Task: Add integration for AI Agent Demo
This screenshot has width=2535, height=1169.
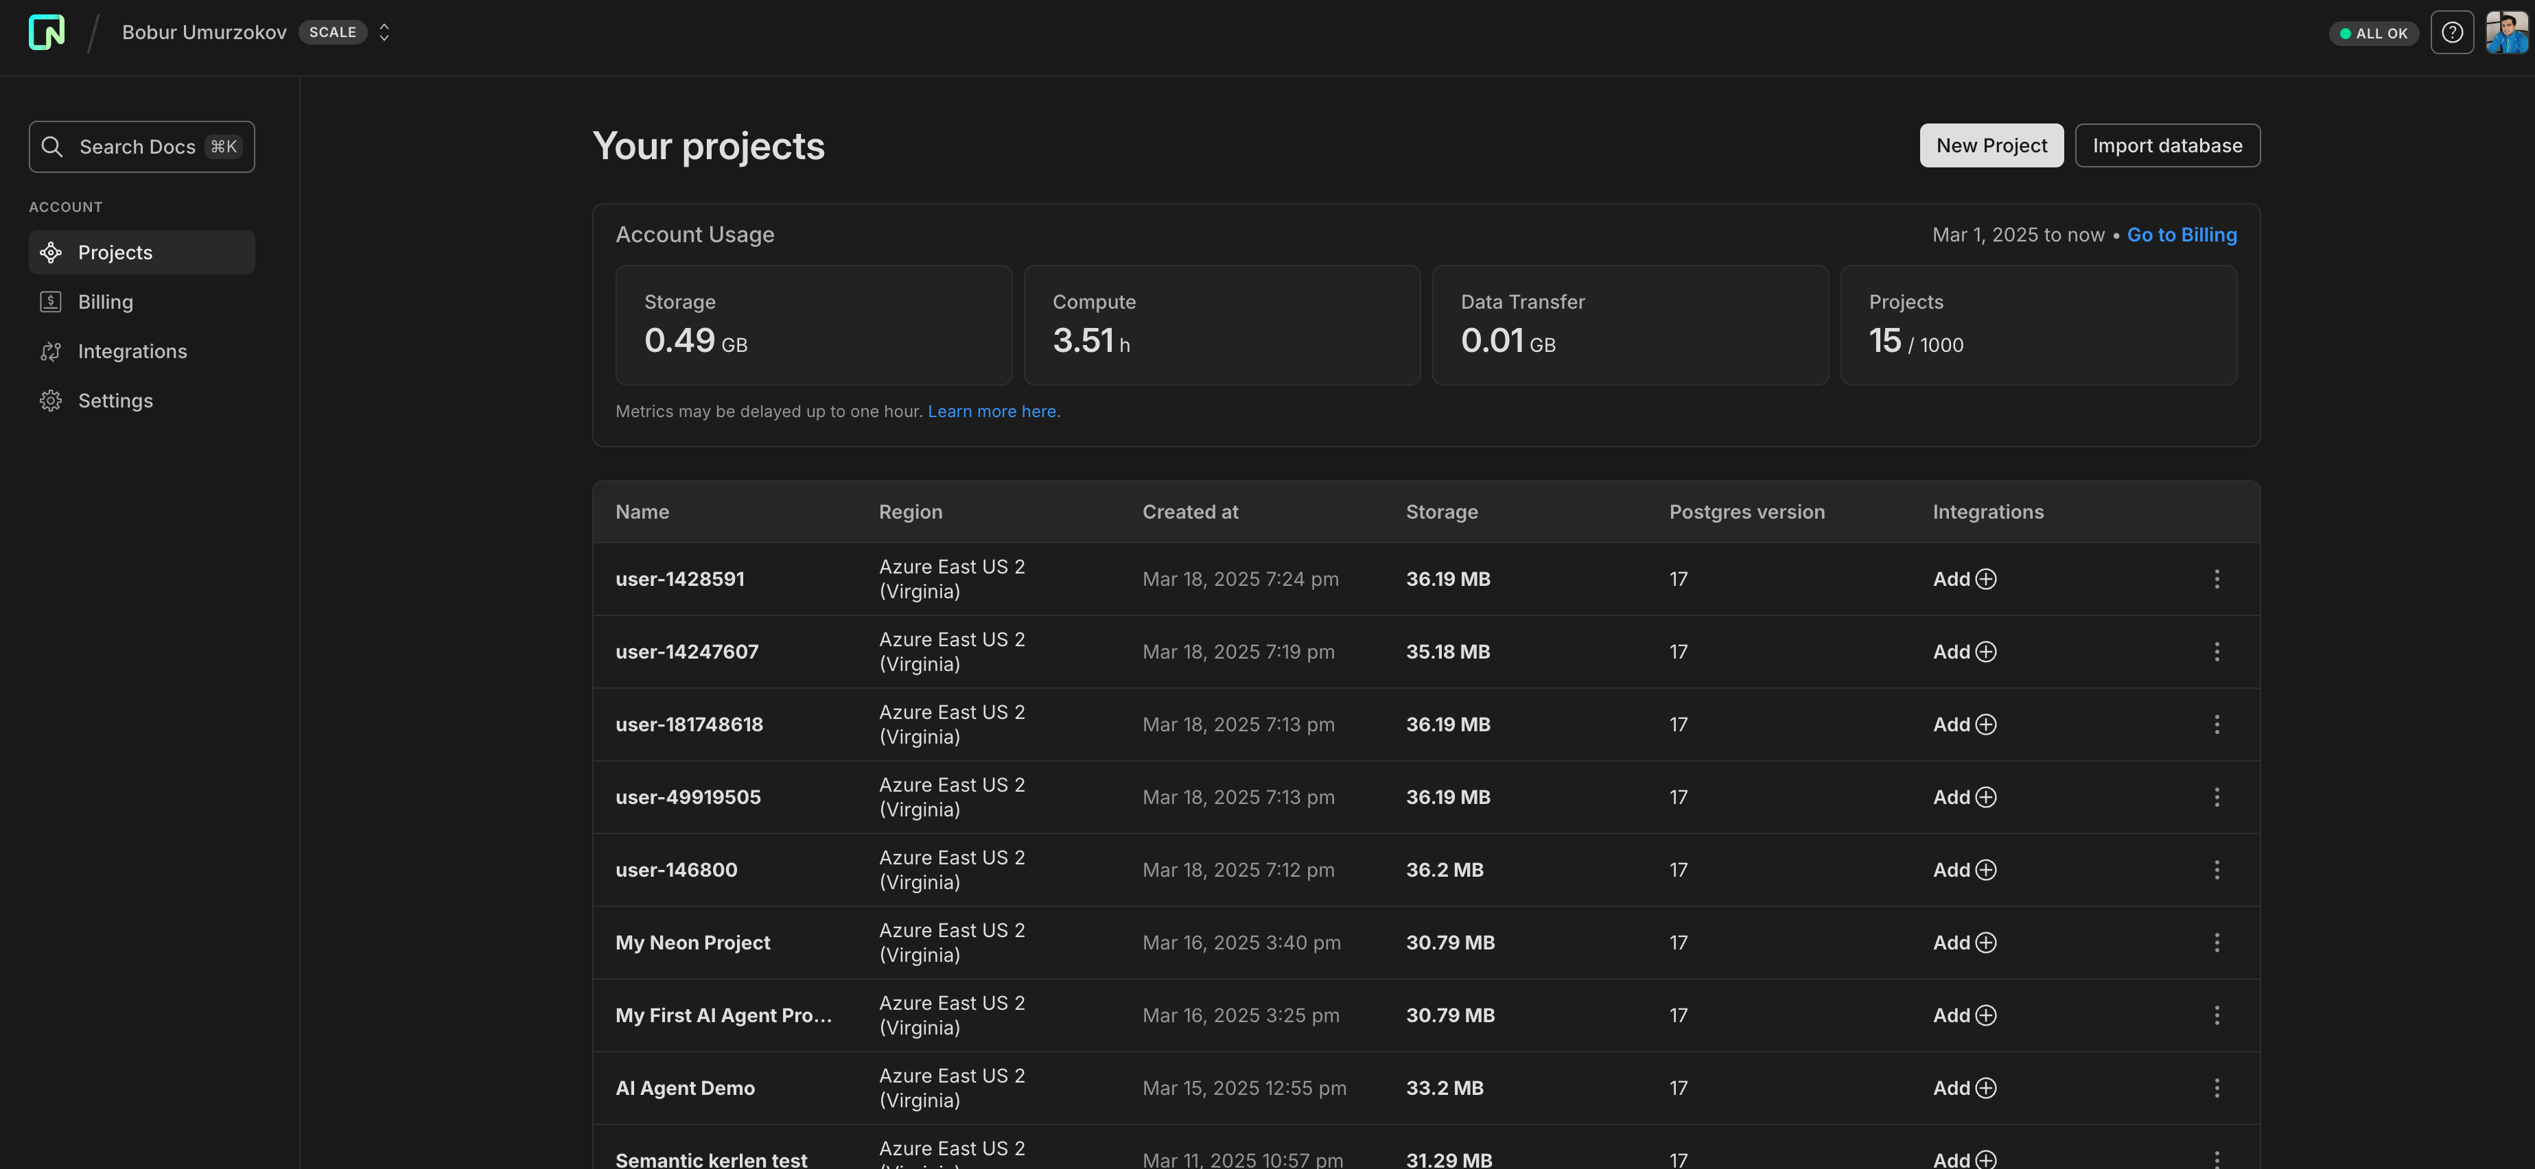Action: [x=1964, y=1089]
